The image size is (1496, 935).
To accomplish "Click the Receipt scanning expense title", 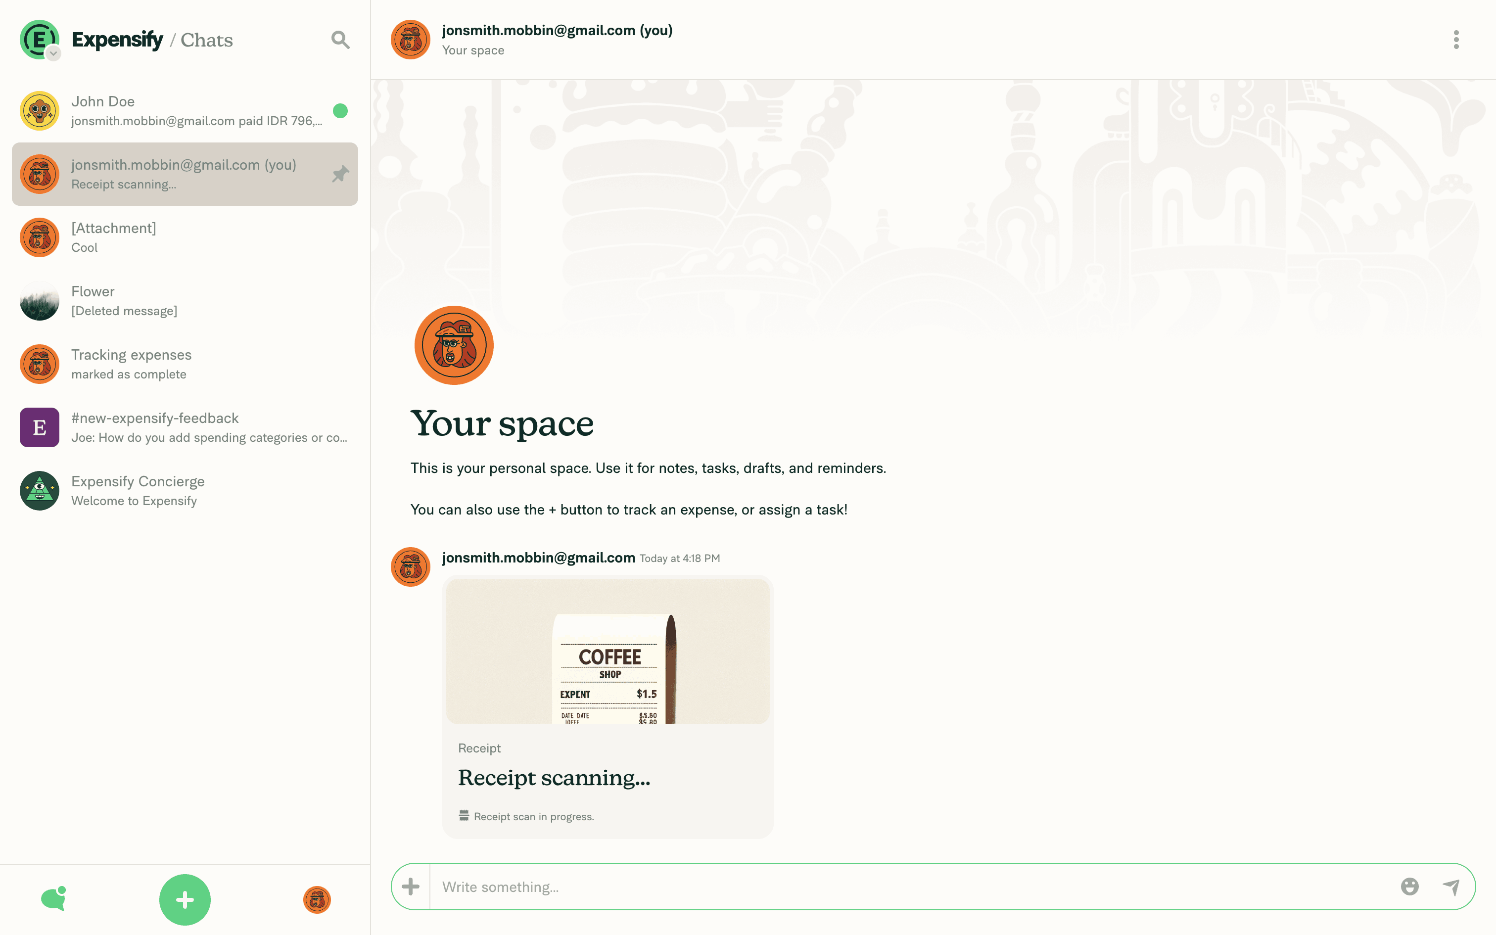I will click(x=554, y=777).
